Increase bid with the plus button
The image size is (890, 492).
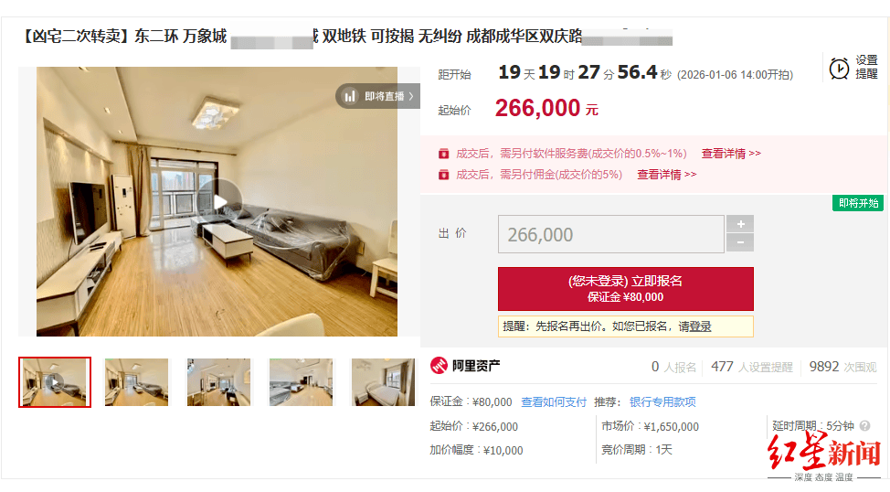[x=740, y=224]
